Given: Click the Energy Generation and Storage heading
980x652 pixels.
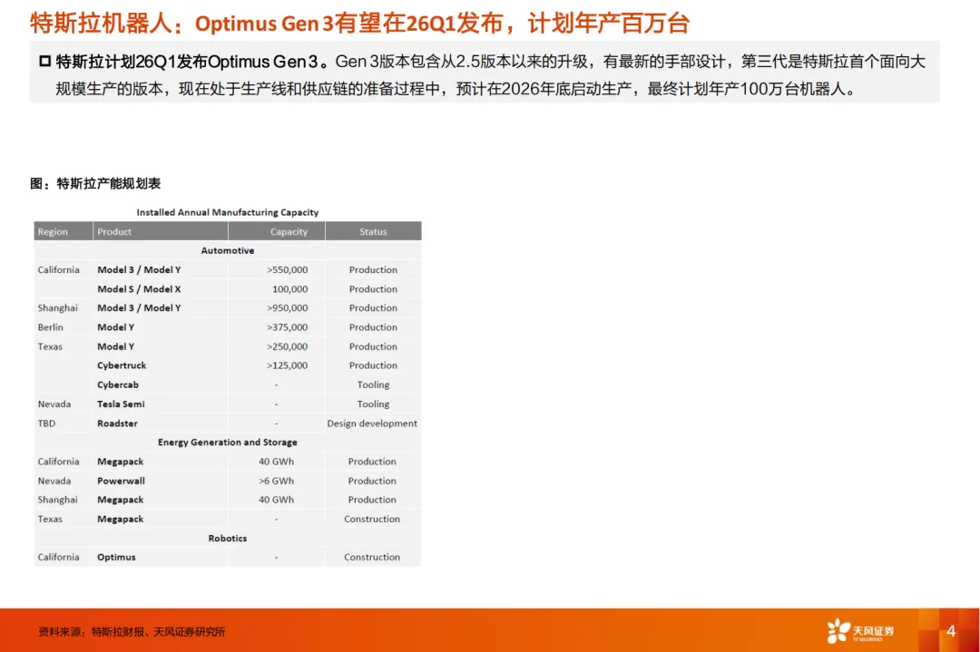Looking at the screenshot, I should [x=228, y=443].
